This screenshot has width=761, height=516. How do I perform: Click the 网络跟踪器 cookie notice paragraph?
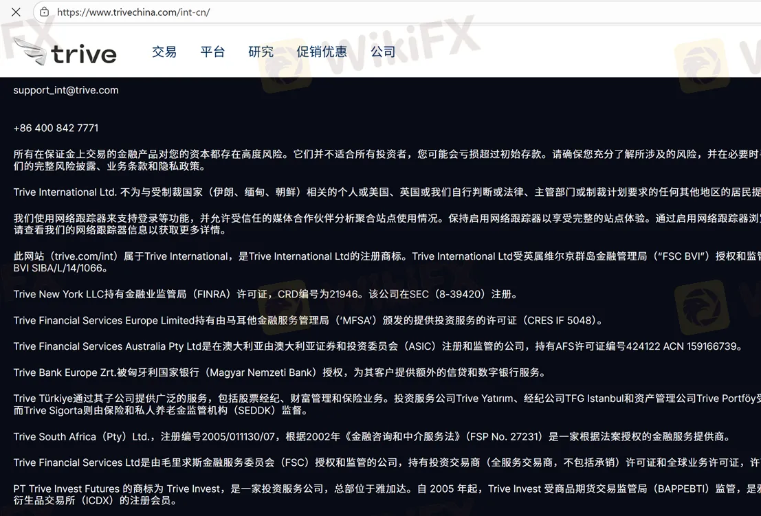(387, 224)
